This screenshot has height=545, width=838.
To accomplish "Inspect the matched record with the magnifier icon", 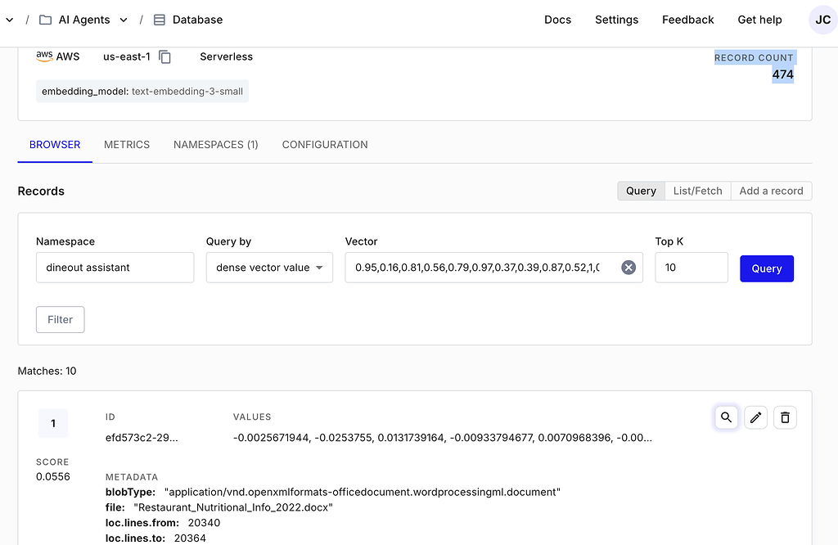I will click(726, 417).
